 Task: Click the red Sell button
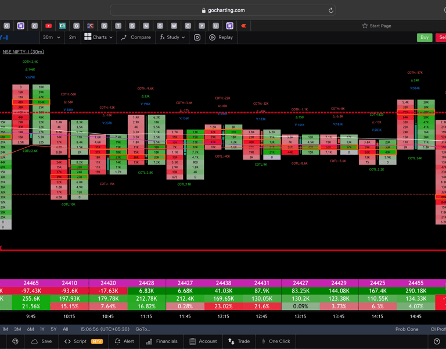(x=441, y=37)
